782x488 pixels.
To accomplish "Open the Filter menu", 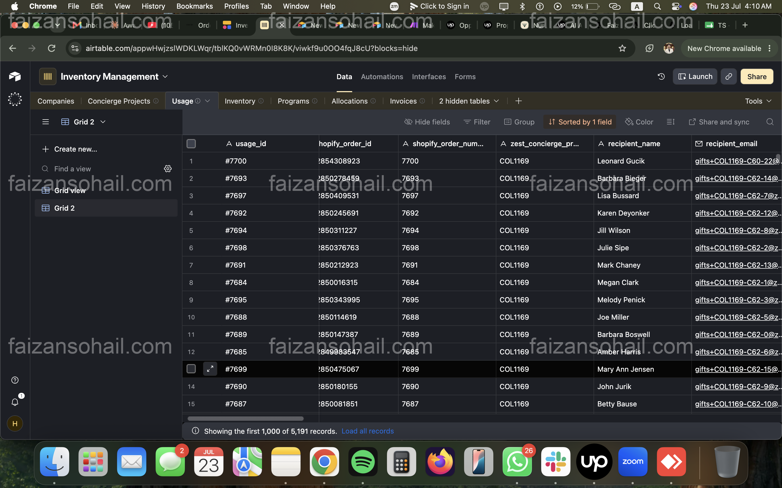I will pyautogui.click(x=477, y=122).
